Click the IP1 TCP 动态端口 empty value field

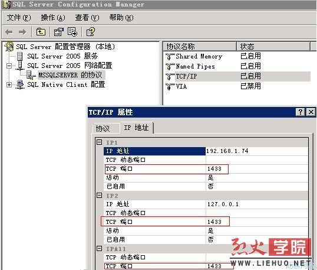[x=257, y=160]
